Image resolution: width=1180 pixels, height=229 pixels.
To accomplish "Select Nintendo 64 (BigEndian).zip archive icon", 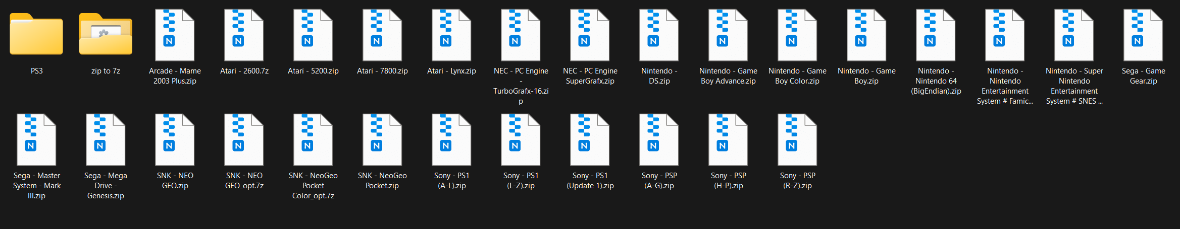I will [936, 35].
